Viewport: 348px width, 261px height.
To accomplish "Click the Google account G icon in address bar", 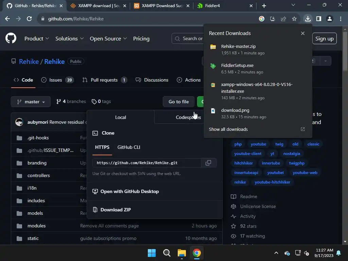I will 261,19.
